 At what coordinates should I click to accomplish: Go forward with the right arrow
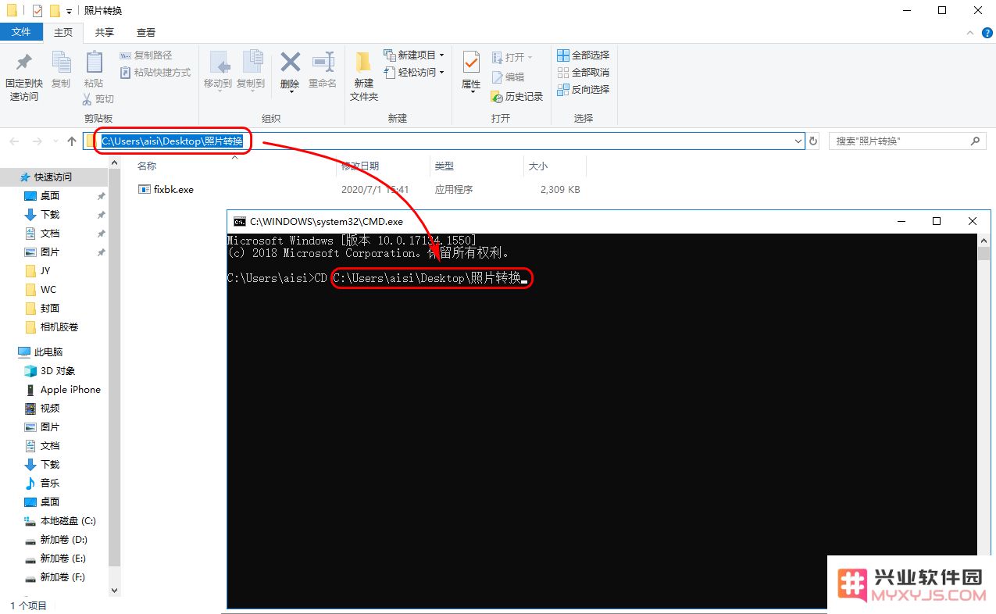(x=37, y=141)
